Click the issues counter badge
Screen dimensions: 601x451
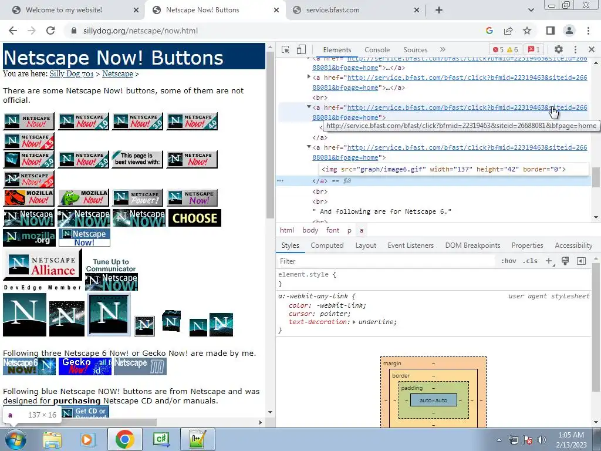[x=534, y=49]
